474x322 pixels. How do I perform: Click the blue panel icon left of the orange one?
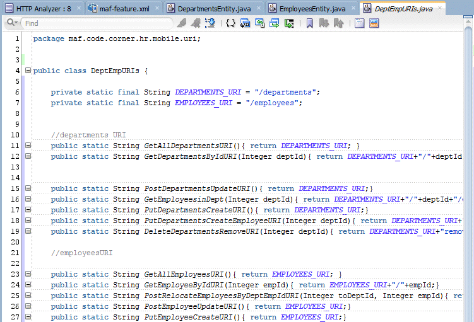[x=359, y=23]
